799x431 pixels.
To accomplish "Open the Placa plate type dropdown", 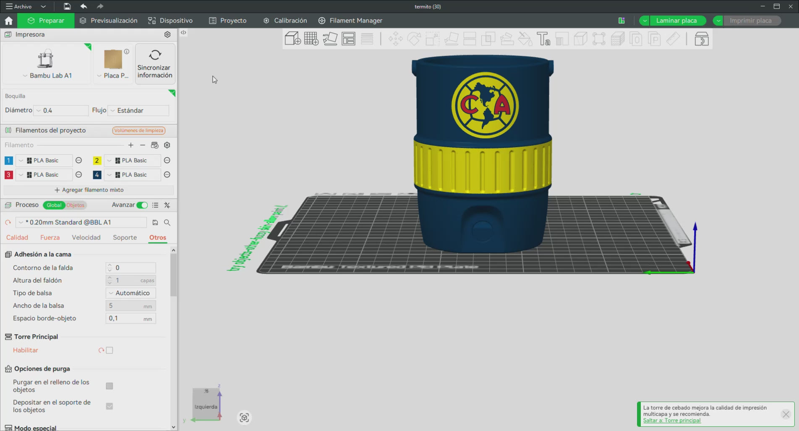I will pyautogui.click(x=113, y=75).
